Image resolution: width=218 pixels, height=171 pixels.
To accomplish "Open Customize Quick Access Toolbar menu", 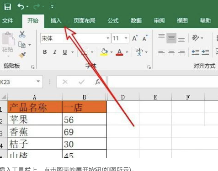I will tap(52, 7).
